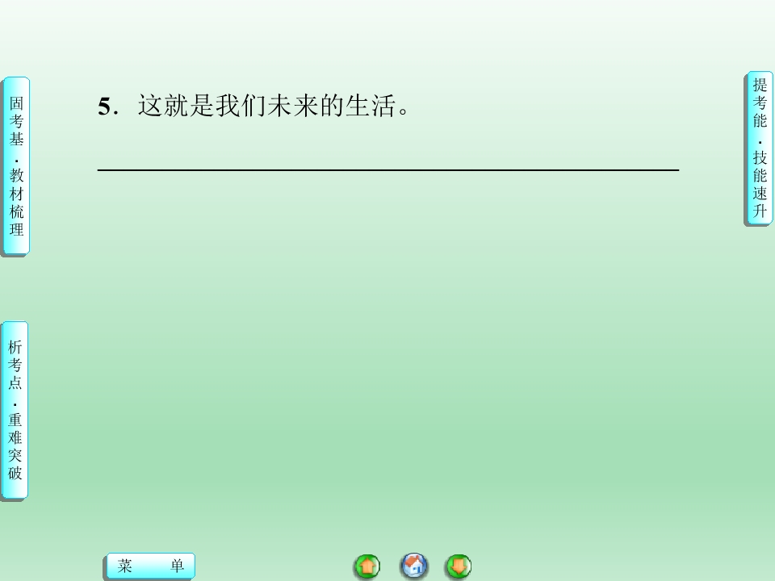Click the words 提考能 on right tab
775x581 pixels.
(x=760, y=102)
